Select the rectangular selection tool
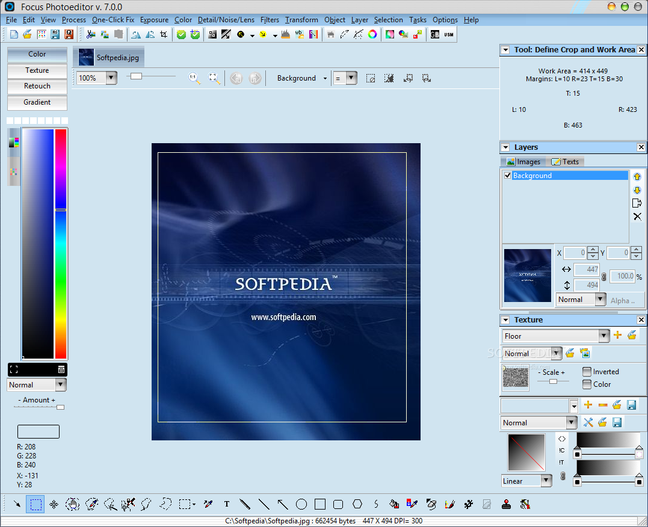 [35, 504]
